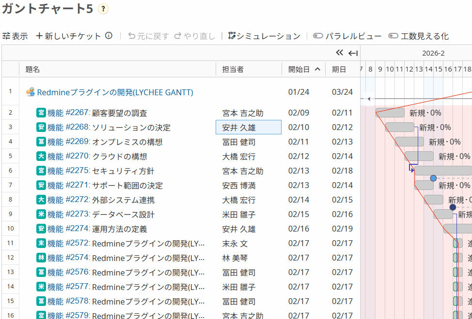
Task: Click the blue progress dot on サポート範囲の決定 bar
Action: (x=433, y=178)
